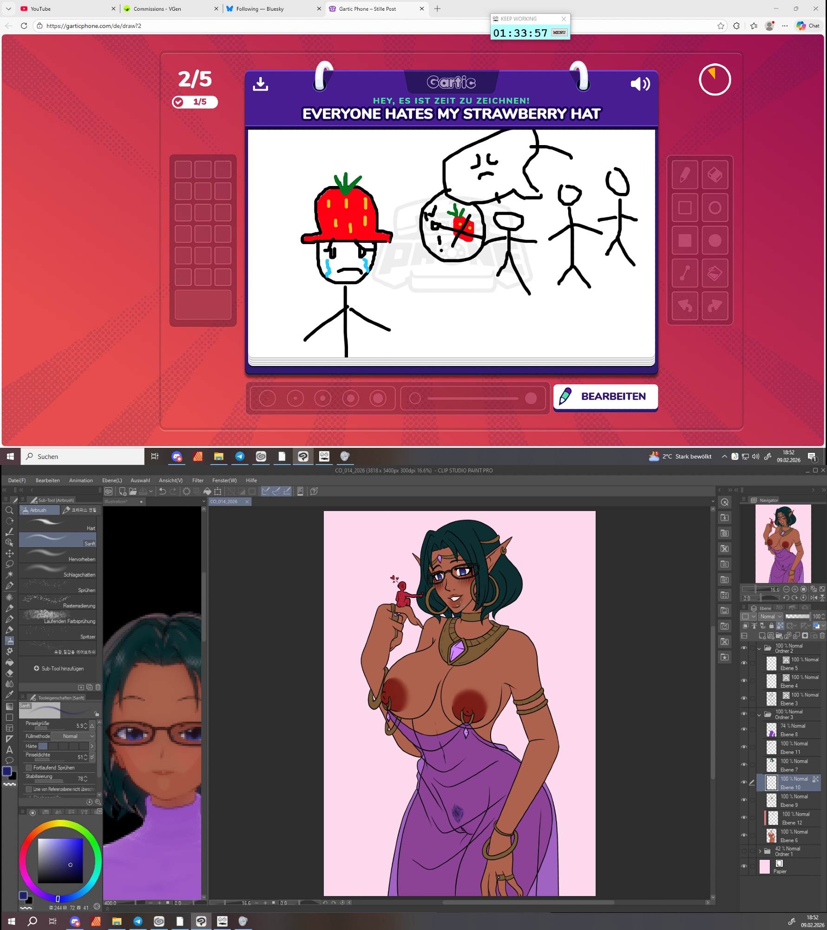This screenshot has height=930, width=827.
Task: Toggle visibility of the Papier layer
Action: point(744,867)
